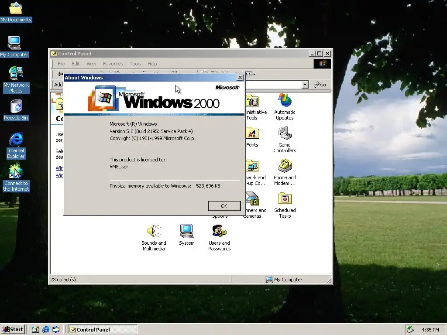Click the '23 object(s)' status bar text
The image size is (447, 335).
pyautogui.click(x=63, y=280)
